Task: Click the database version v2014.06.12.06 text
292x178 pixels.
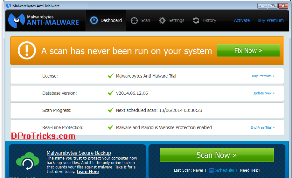Action: (132, 93)
